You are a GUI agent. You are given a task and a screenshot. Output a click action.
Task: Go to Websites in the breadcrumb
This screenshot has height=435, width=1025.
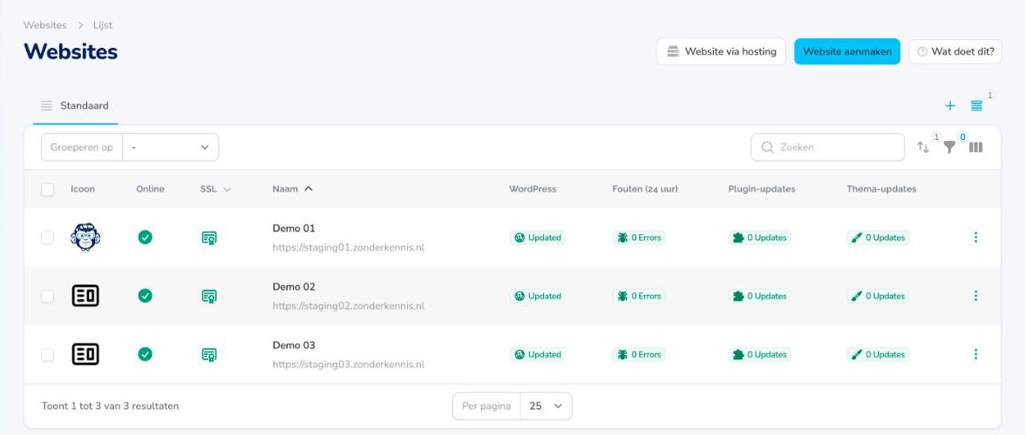[45, 25]
